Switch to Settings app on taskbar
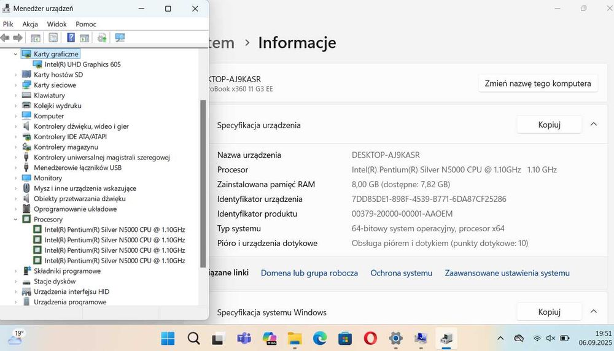 [x=395, y=339]
